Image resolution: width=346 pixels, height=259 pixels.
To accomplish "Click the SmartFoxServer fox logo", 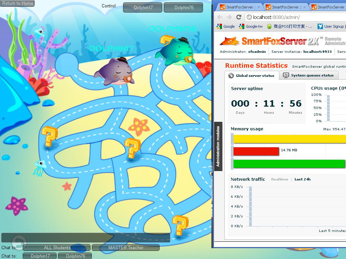I will point(229,41).
